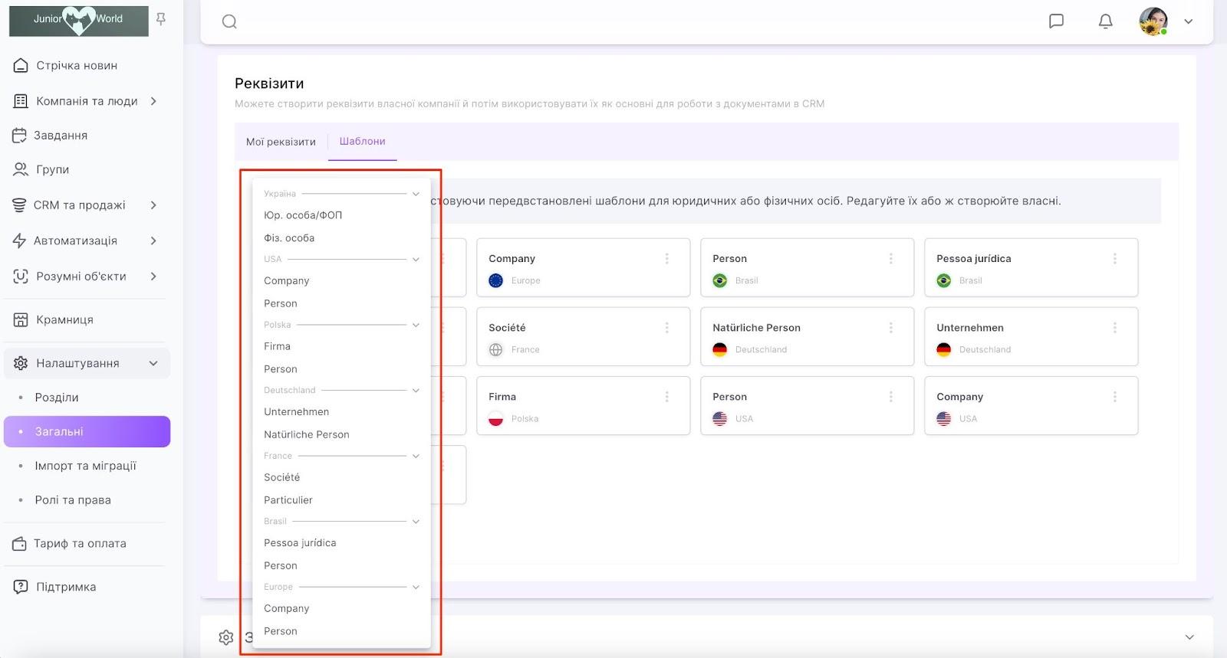Collapse the Налаштування section chevron
This screenshot has width=1227, height=658.
coord(153,363)
